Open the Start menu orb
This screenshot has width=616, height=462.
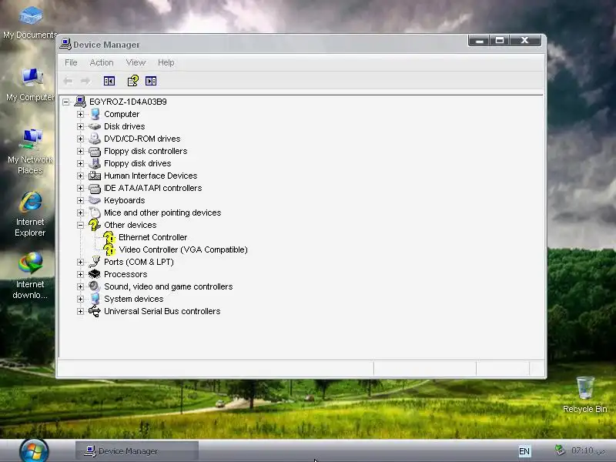tap(34, 450)
